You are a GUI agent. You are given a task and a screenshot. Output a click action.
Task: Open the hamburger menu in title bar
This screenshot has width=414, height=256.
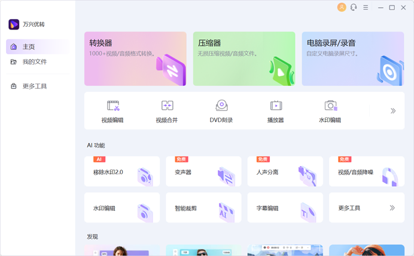(x=366, y=7)
